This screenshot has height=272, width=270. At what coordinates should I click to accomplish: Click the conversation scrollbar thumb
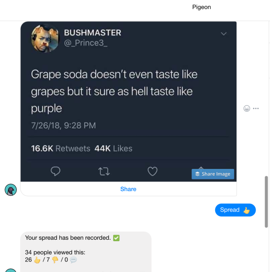click(x=266, y=202)
